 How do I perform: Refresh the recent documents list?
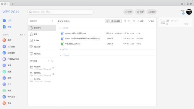pos(129,21)
